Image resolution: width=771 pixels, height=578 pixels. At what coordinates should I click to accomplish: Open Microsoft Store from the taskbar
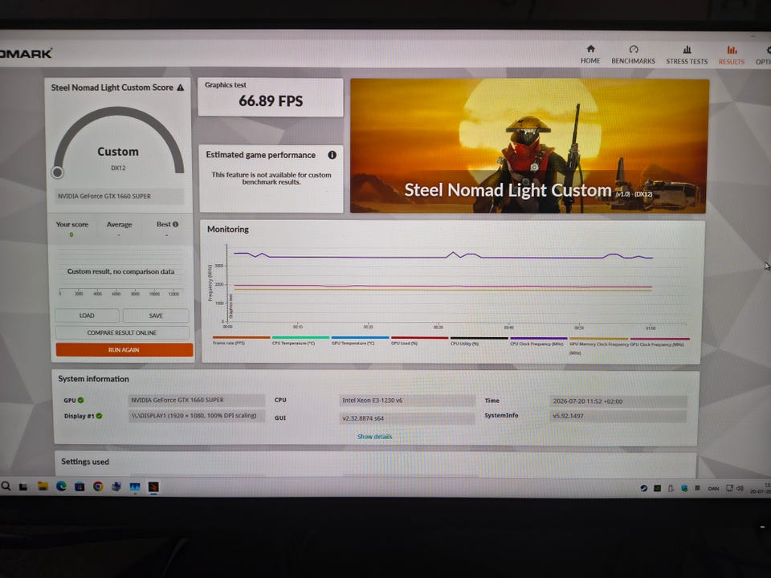pyautogui.click(x=80, y=486)
